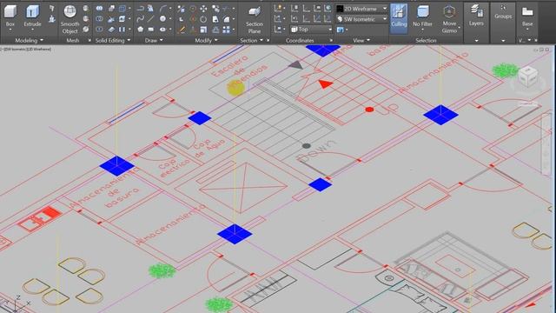This screenshot has width=556, height=313.
Task: Select the Arc draw tool
Action: coord(162,8)
